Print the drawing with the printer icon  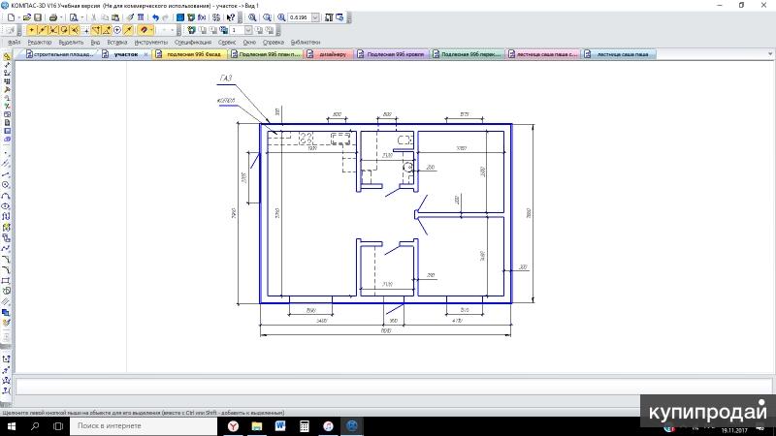tap(53, 17)
